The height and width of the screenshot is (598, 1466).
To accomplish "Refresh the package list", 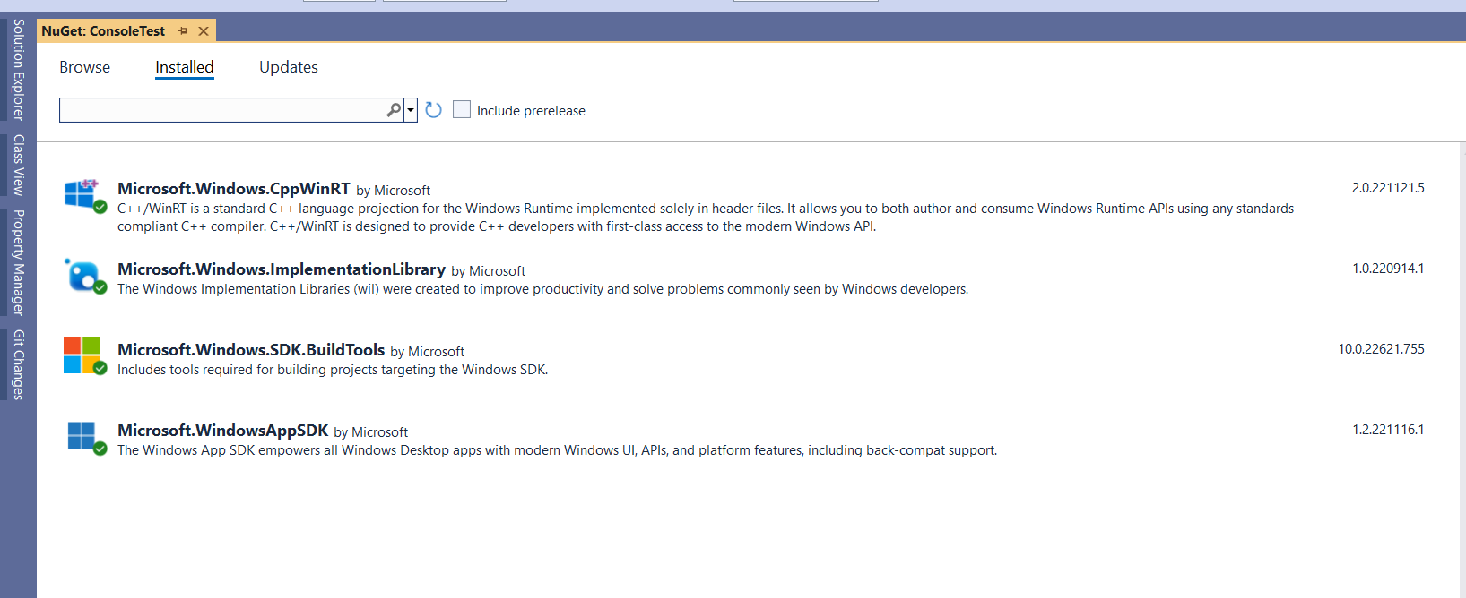I will (434, 110).
